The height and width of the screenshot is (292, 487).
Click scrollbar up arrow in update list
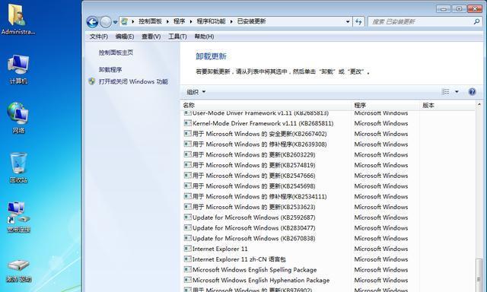[x=479, y=105]
